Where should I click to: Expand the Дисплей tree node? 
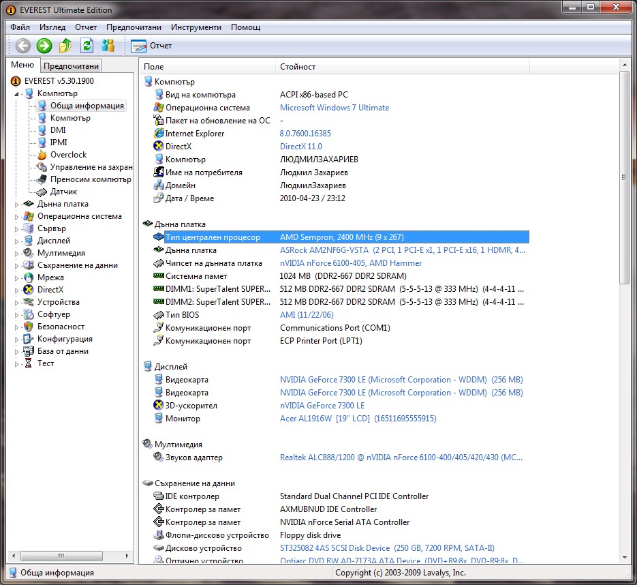(x=16, y=241)
